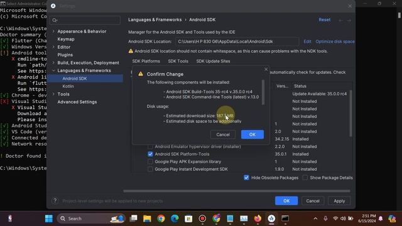Open Task View from the taskbar

pyautogui.click(x=133, y=218)
